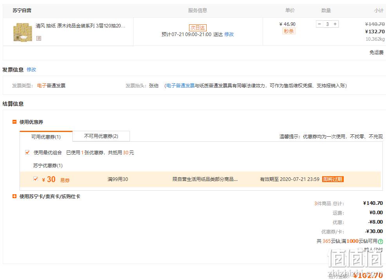The height and width of the screenshot is (280, 386).
Task: Click the 免运费 label
Action: click(x=376, y=52)
